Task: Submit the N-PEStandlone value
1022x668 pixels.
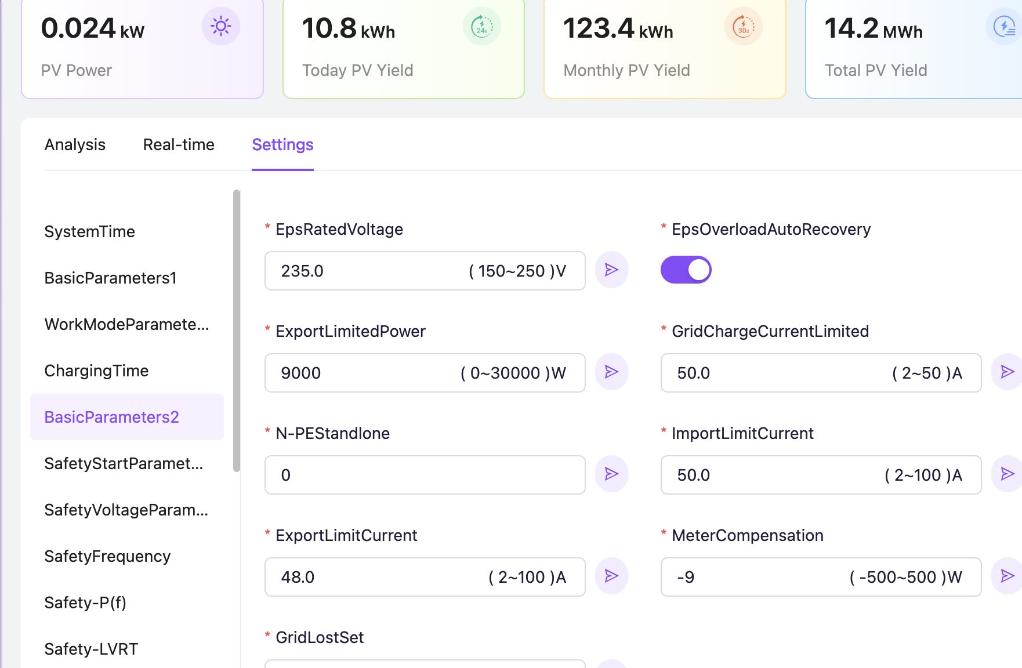Action: pyautogui.click(x=611, y=474)
